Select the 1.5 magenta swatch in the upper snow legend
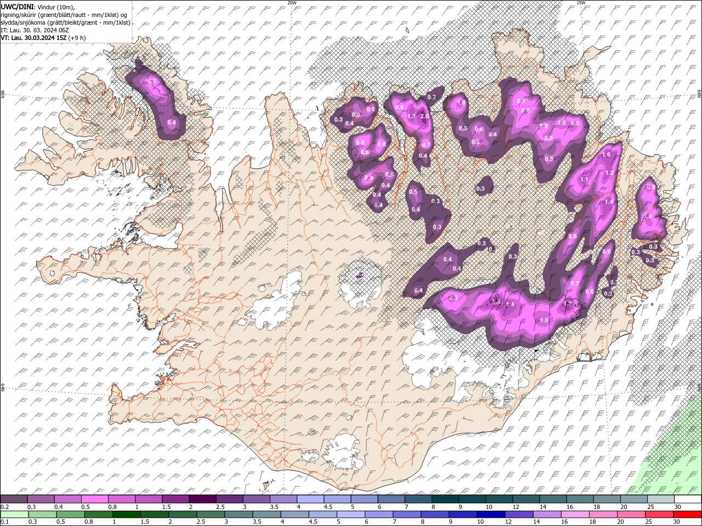The image size is (702, 526). (x=175, y=499)
